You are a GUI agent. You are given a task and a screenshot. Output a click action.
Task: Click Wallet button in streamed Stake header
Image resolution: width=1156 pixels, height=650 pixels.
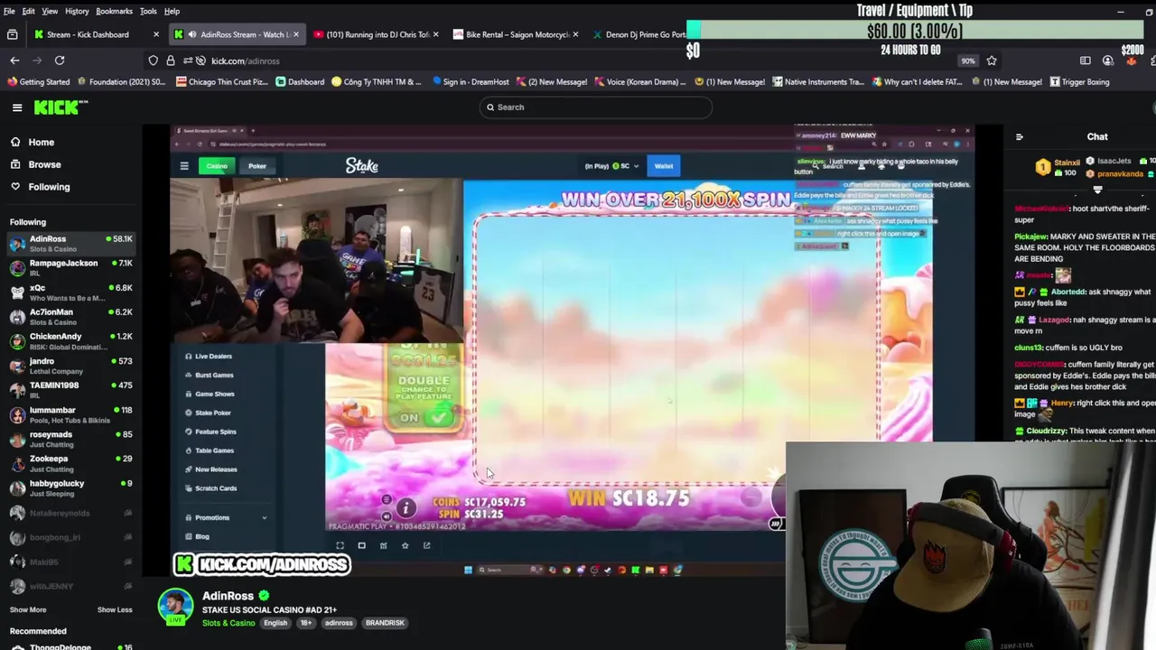click(664, 166)
